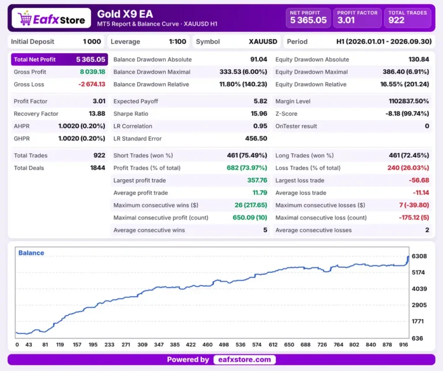Click the 6308 y-axis label
This screenshot has width=443, height=371.
coord(419,256)
